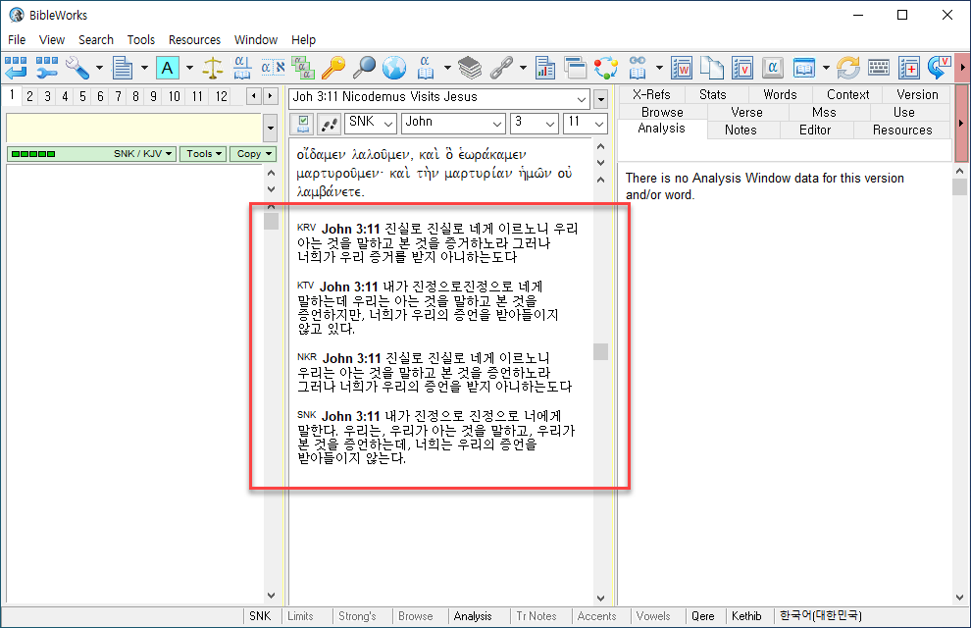Select the Parallel Versions scales tool
Screen dimensions: 971x628
click(x=213, y=69)
